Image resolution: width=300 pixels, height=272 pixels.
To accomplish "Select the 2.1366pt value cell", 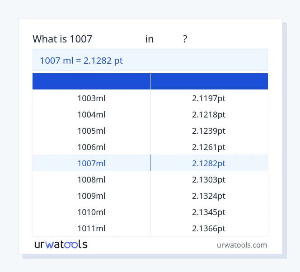I will coord(209,228).
